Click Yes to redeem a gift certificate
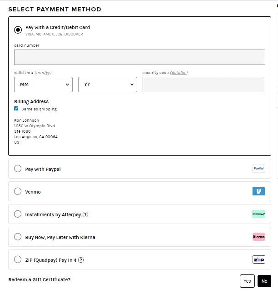The width and height of the screenshot is (278, 294). (x=247, y=281)
